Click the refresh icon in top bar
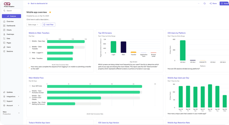The width and height of the screenshot is (229, 125). (205, 3)
